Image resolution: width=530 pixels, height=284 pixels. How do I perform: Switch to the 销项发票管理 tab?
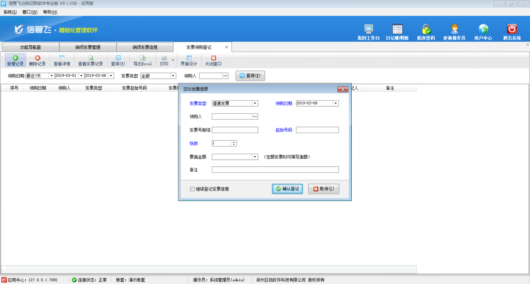88,47
